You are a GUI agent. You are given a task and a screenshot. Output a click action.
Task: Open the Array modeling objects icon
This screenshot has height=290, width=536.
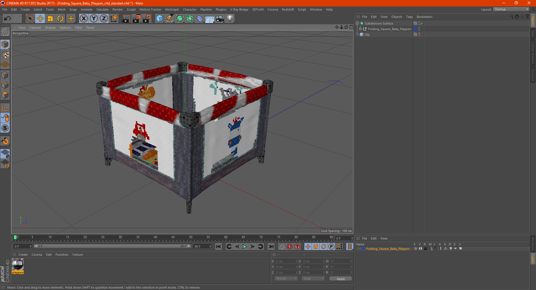(x=190, y=19)
